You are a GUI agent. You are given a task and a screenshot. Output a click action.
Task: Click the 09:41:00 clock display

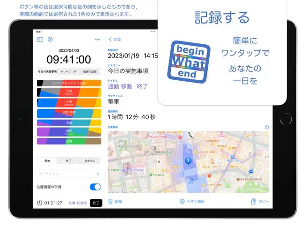point(69,59)
